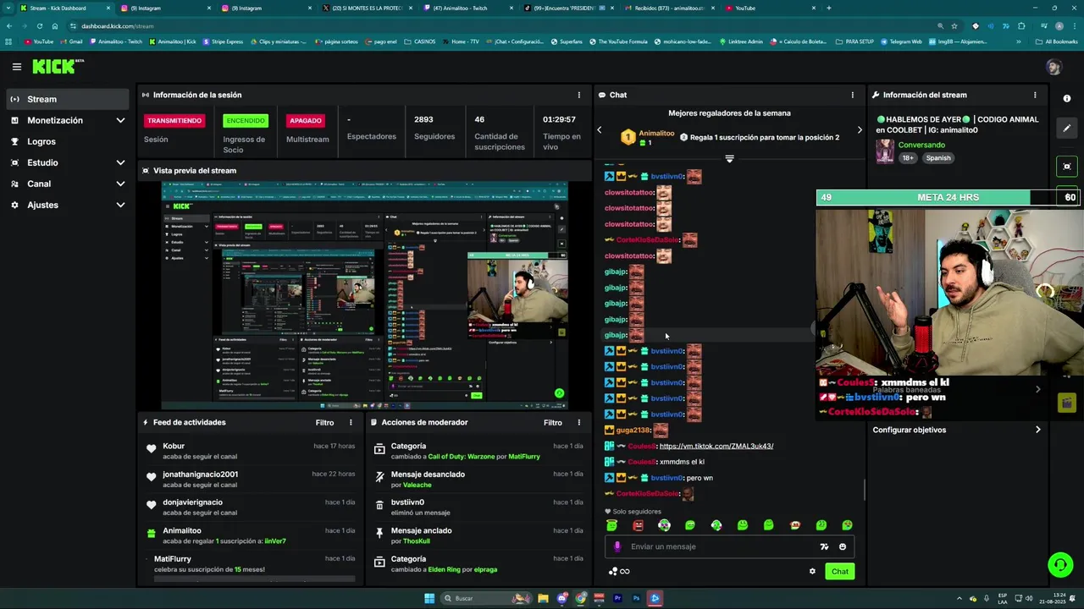Click the Spanish language tag
Screen dimensions: 1084x609
click(x=937, y=158)
